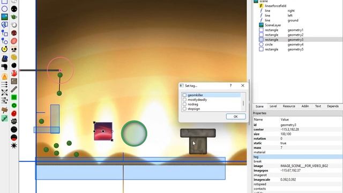Select the orange fire tool icon
The width and height of the screenshot is (343, 193).
(5, 76)
